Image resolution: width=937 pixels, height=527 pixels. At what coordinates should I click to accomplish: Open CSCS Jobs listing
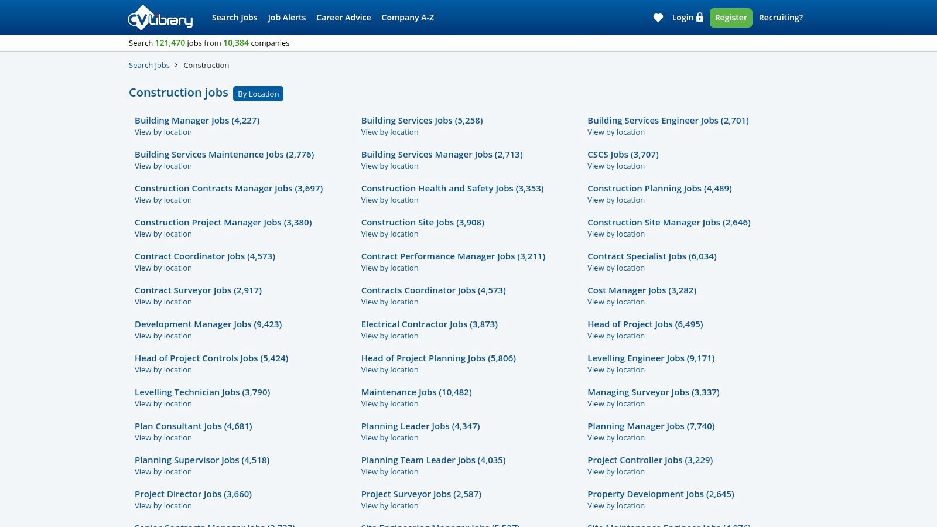pos(623,155)
